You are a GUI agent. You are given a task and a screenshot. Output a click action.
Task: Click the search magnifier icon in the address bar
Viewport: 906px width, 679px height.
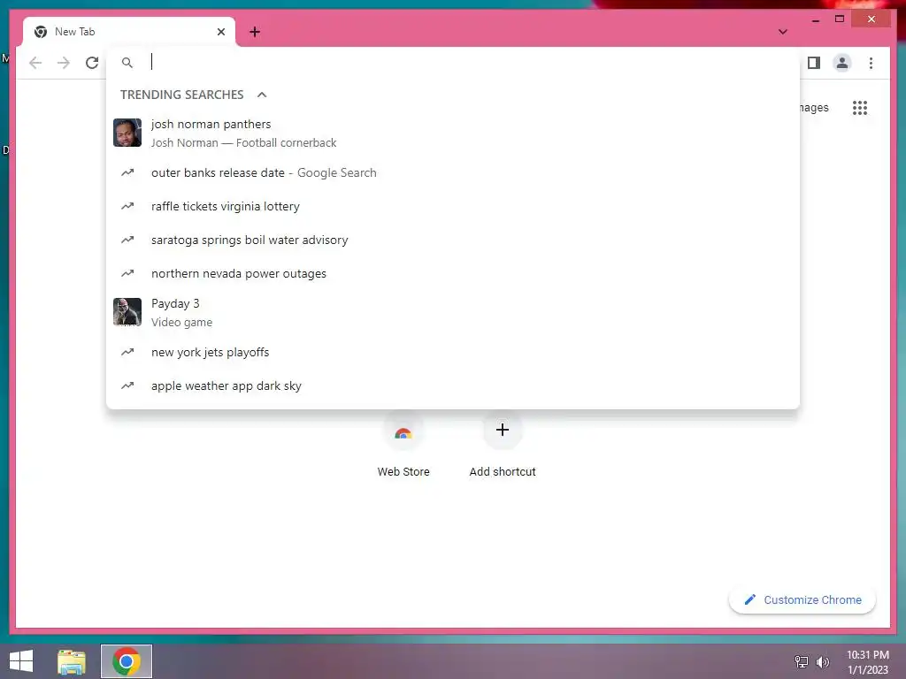127,63
